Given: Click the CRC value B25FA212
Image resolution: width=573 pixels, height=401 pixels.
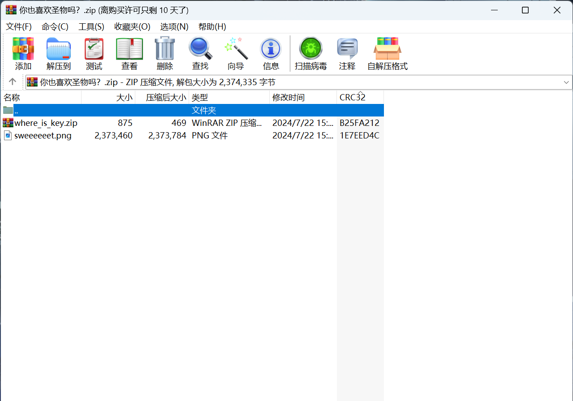Looking at the screenshot, I should click(x=359, y=123).
